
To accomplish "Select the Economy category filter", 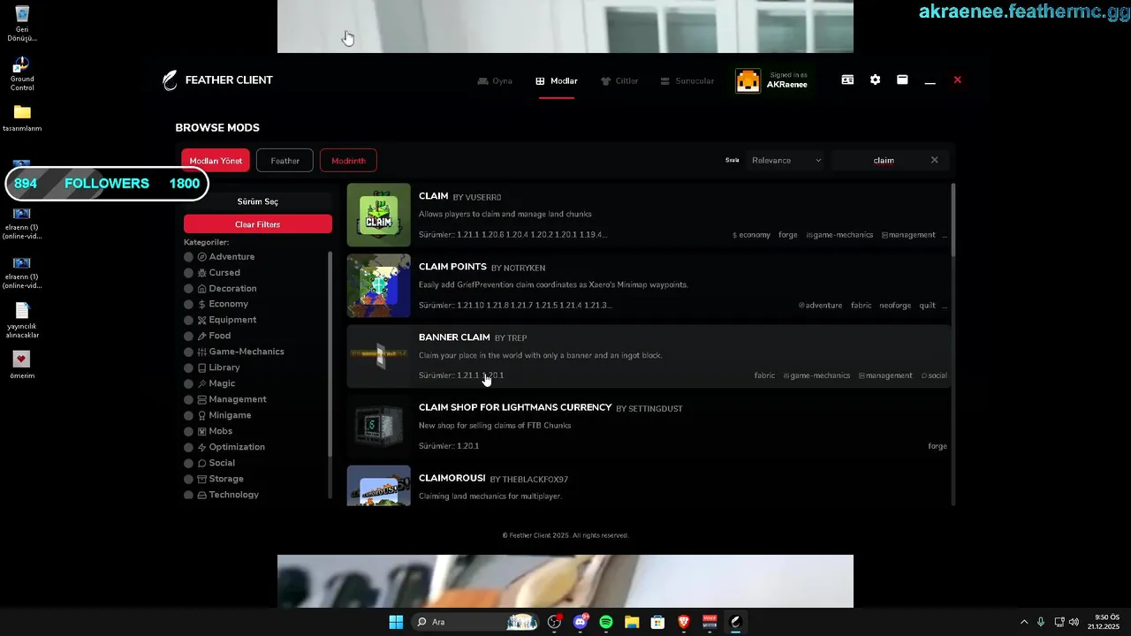I will point(217,304).
